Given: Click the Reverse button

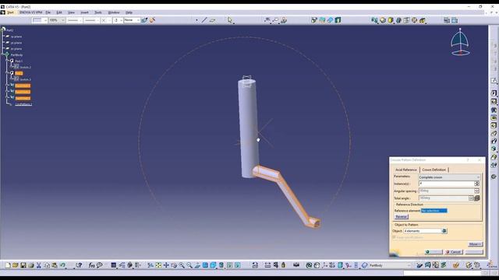Looking at the screenshot, I should click(x=401, y=216).
